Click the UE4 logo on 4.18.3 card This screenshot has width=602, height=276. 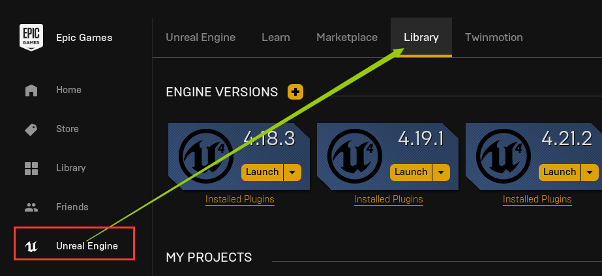206,156
